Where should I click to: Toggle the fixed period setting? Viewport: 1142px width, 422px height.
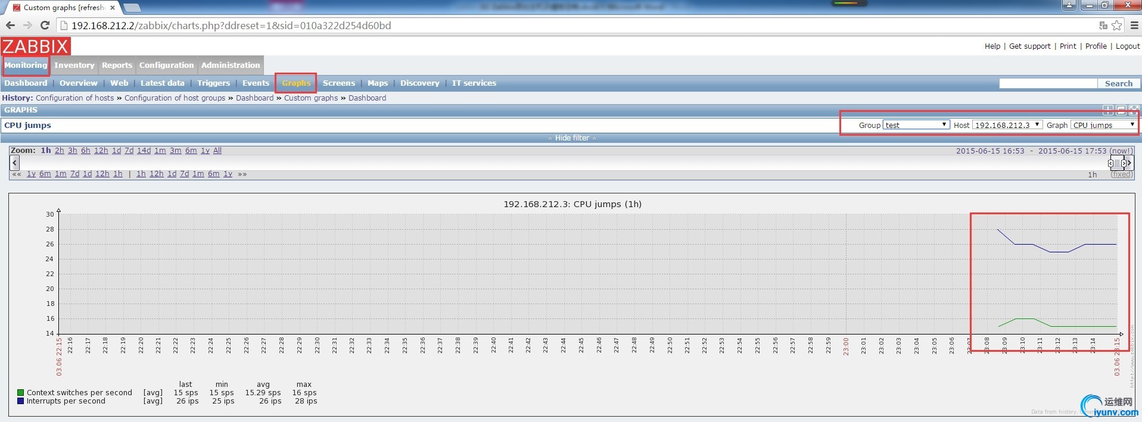(1122, 174)
